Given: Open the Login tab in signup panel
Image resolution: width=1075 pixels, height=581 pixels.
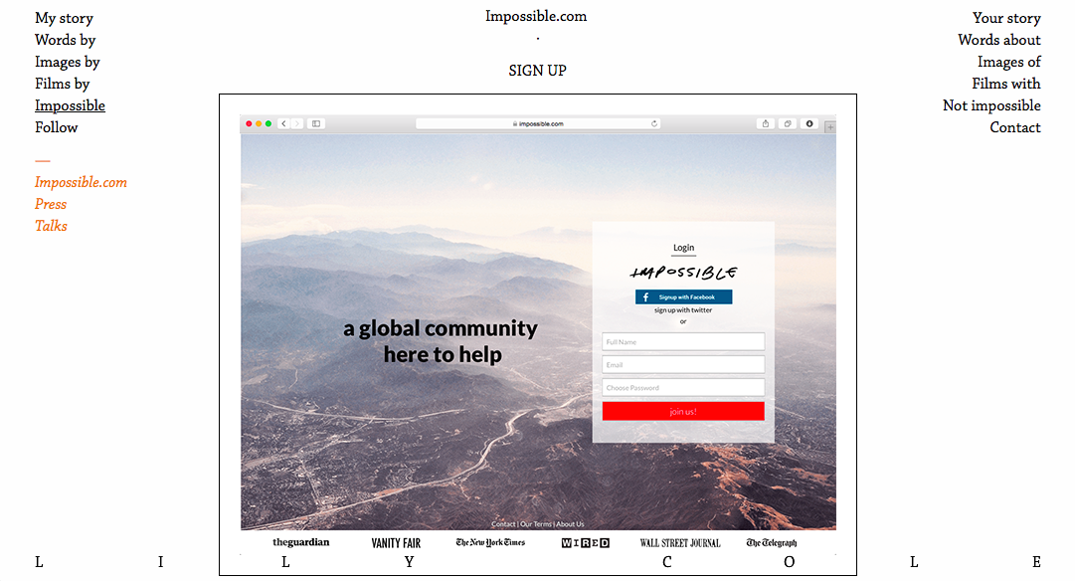Looking at the screenshot, I should (683, 248).
